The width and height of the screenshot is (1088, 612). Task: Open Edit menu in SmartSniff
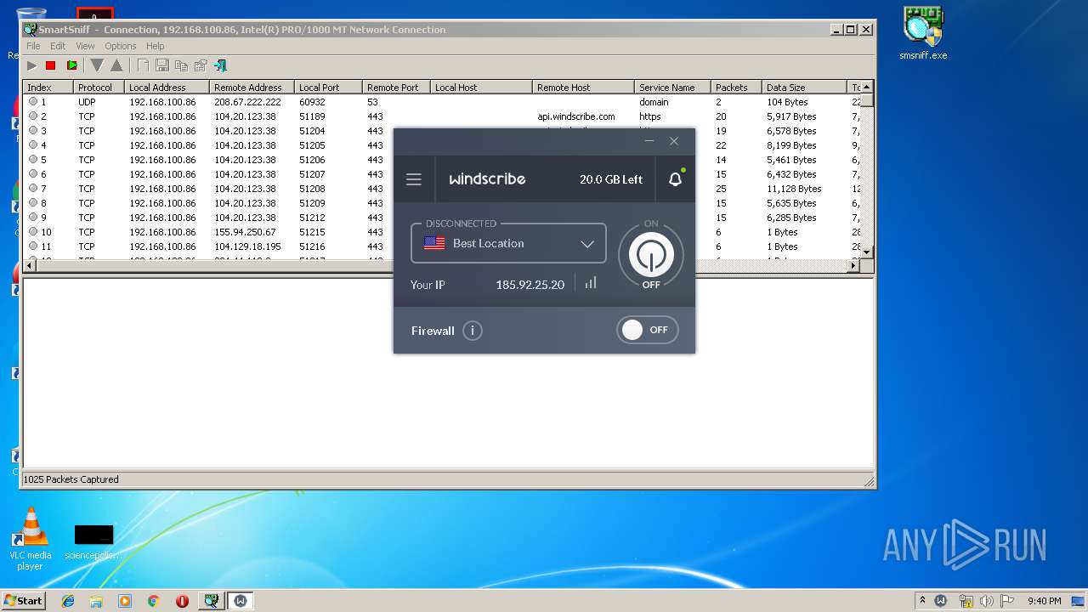coord(58,46)
